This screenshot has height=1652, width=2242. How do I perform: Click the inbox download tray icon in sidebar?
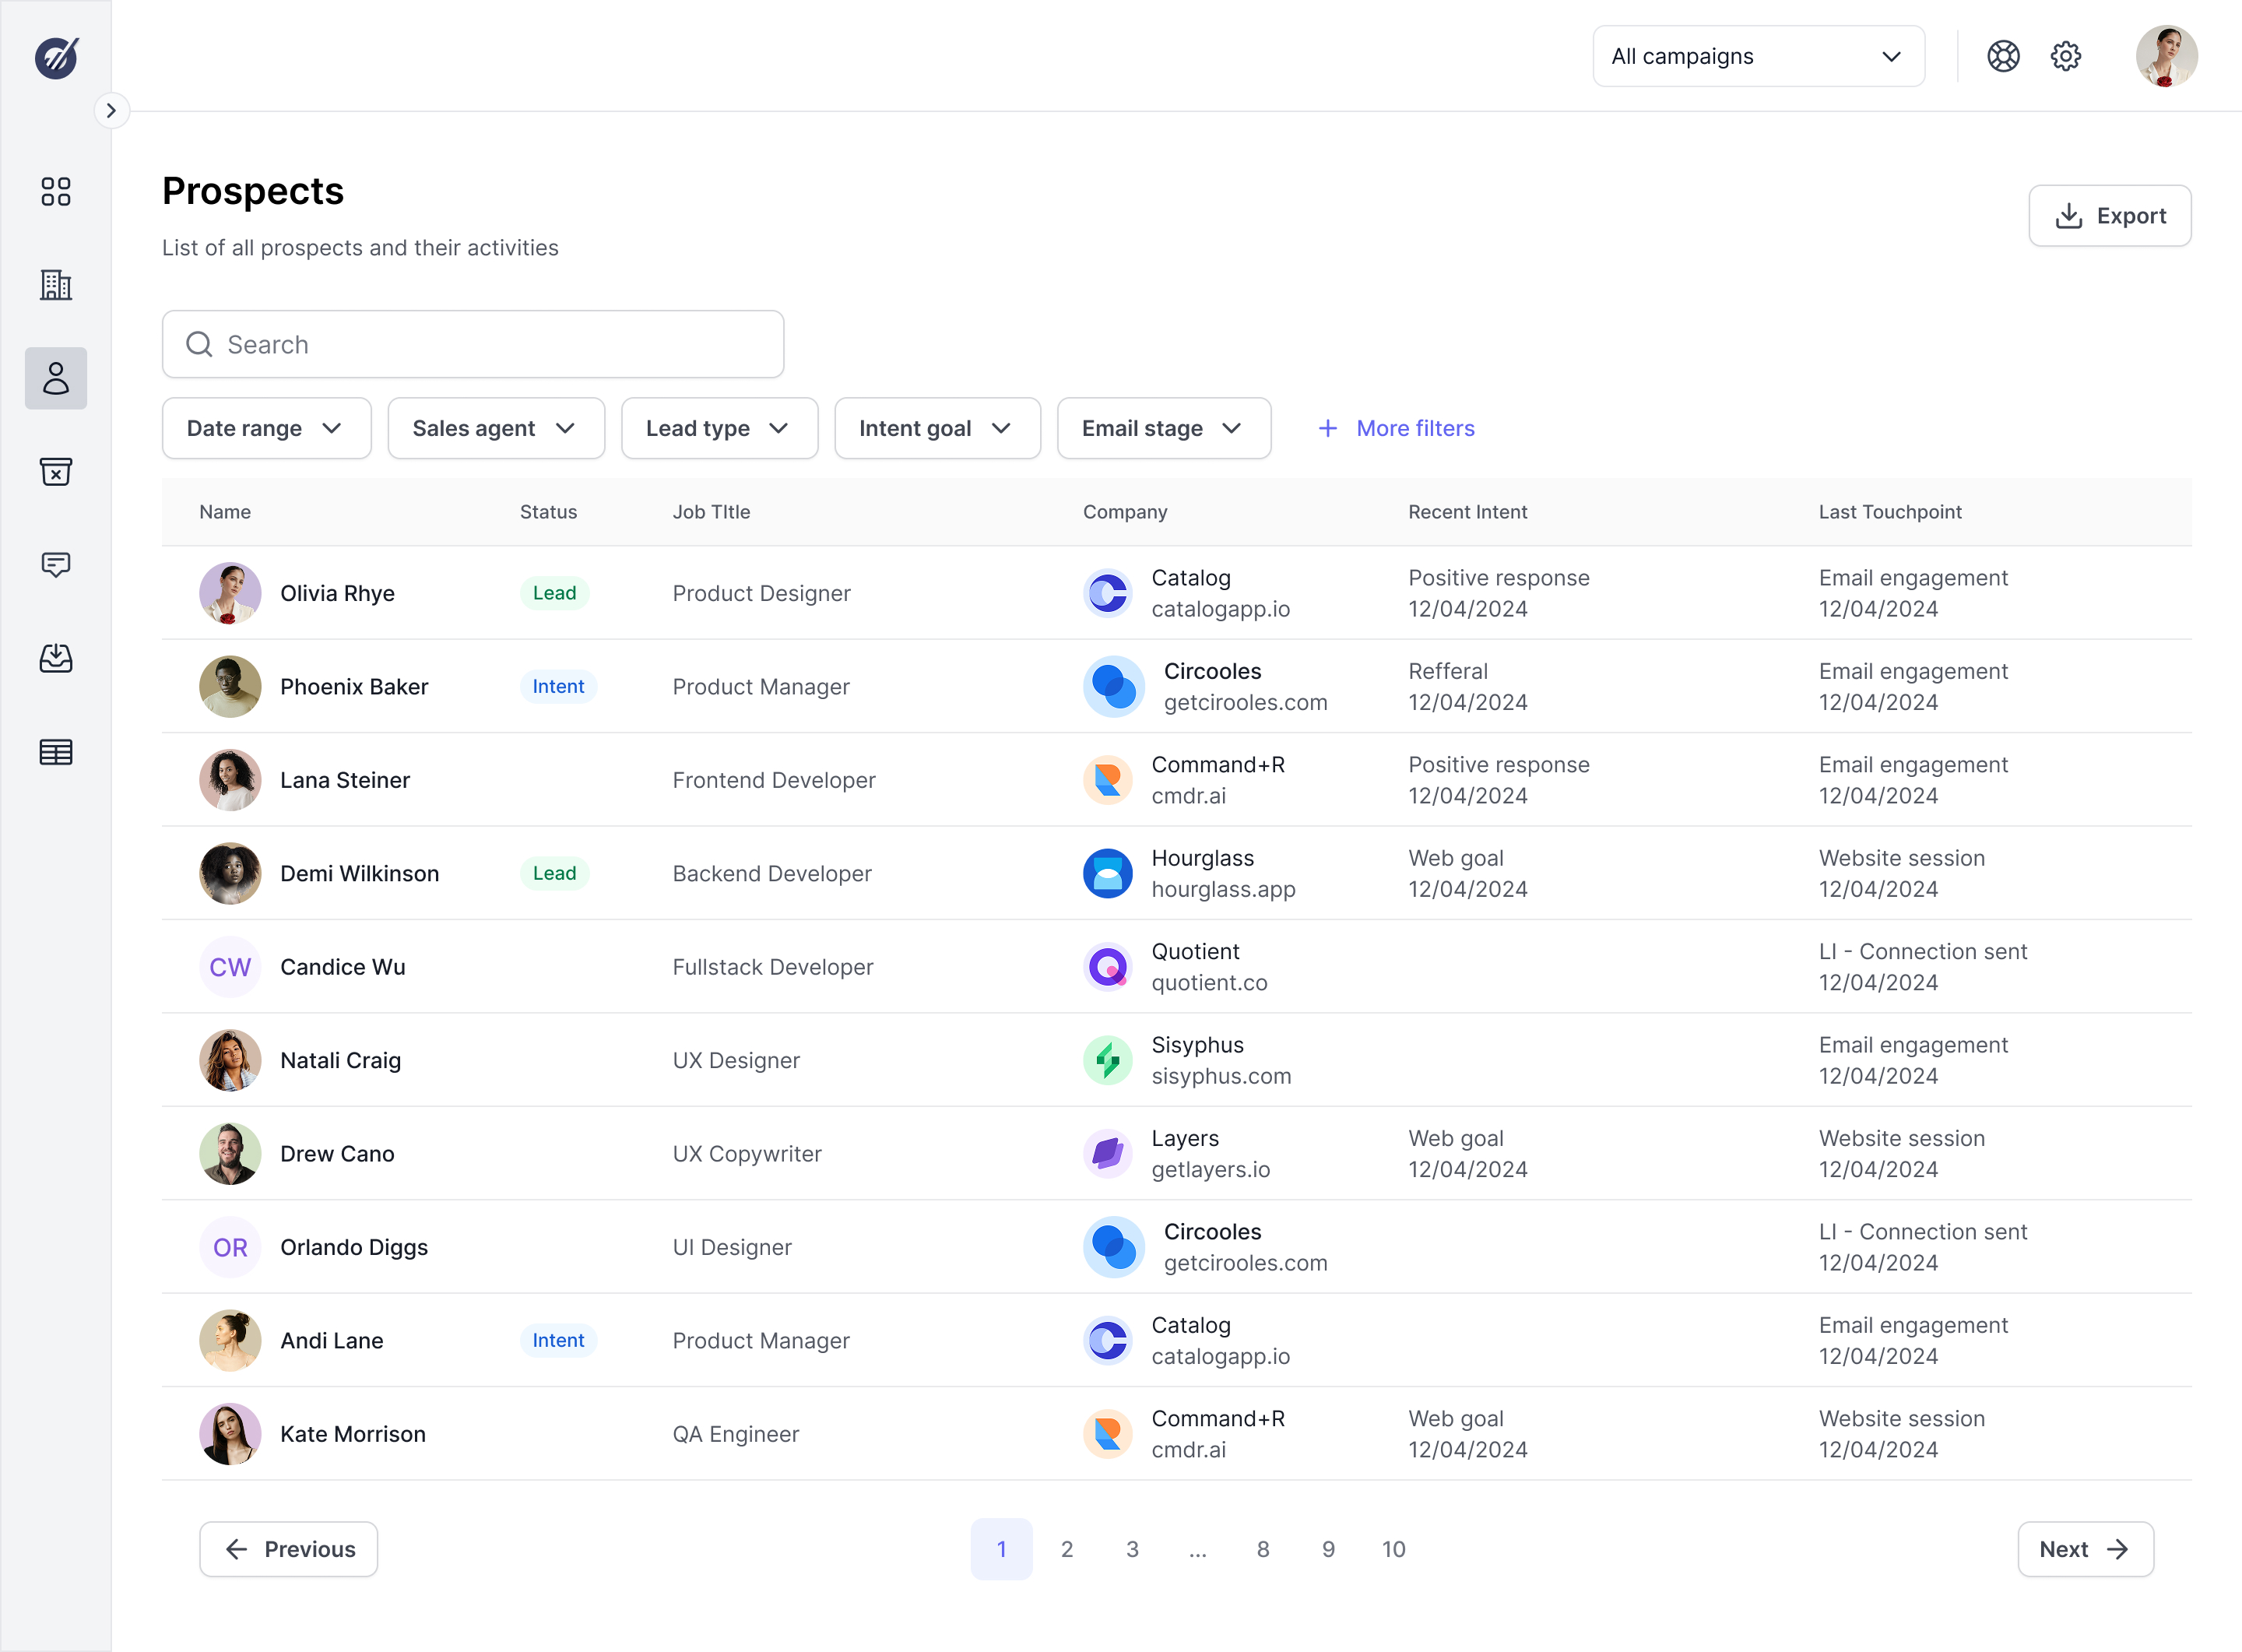coord(56,658)
